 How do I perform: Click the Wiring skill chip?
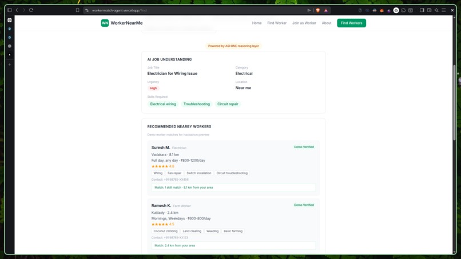(x=158, y=173)
